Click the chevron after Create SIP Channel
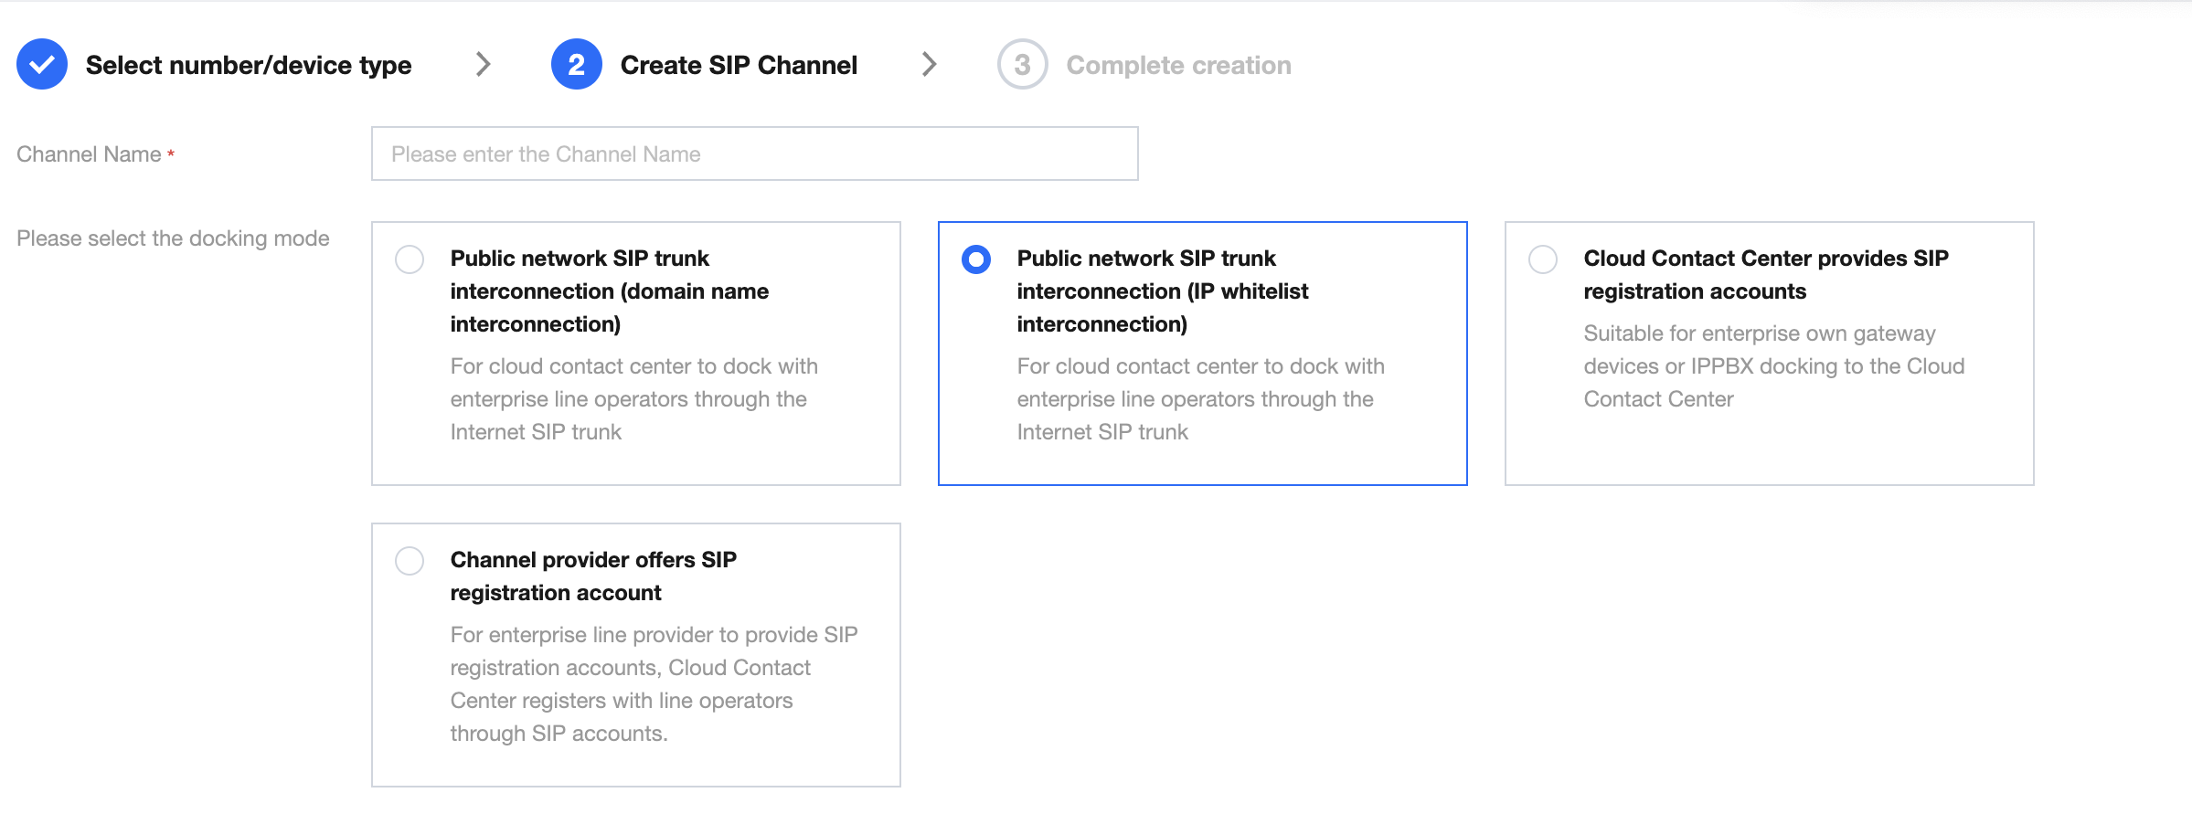The width and height of the screenshot is (2192, 835). pos(930,65)
